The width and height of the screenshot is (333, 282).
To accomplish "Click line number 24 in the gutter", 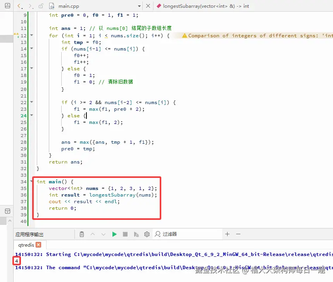I will [x=24, y=116].
